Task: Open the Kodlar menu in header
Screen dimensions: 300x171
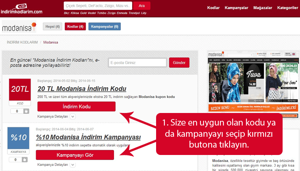Action: click(x=213, y=8)
